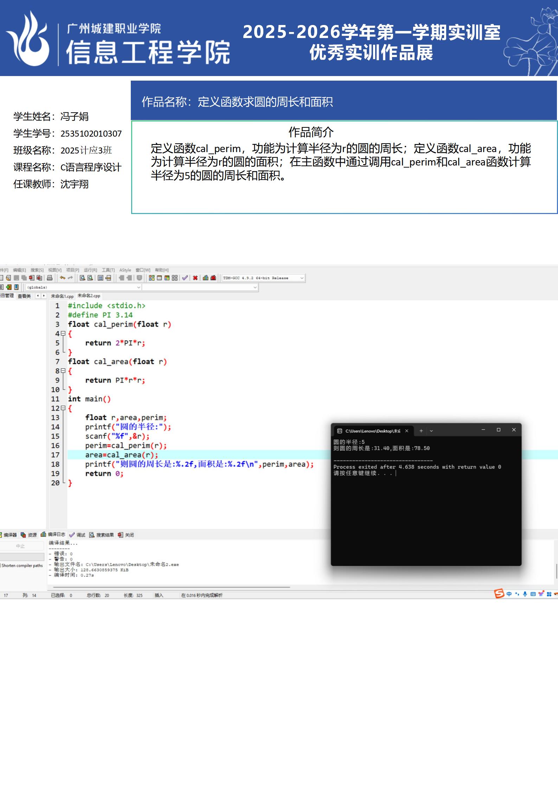This screenshot has height=790, width=558.
Task: Open the terminal new tab dropdown chevron
Action: click(x=431, y=431)
